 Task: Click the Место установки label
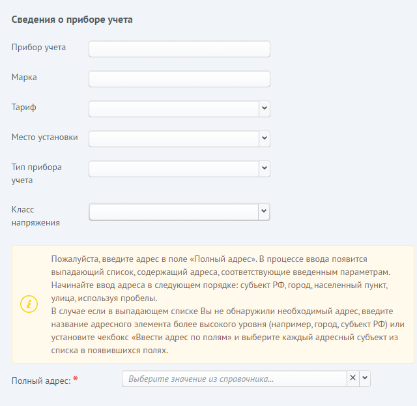click(45, 137)
